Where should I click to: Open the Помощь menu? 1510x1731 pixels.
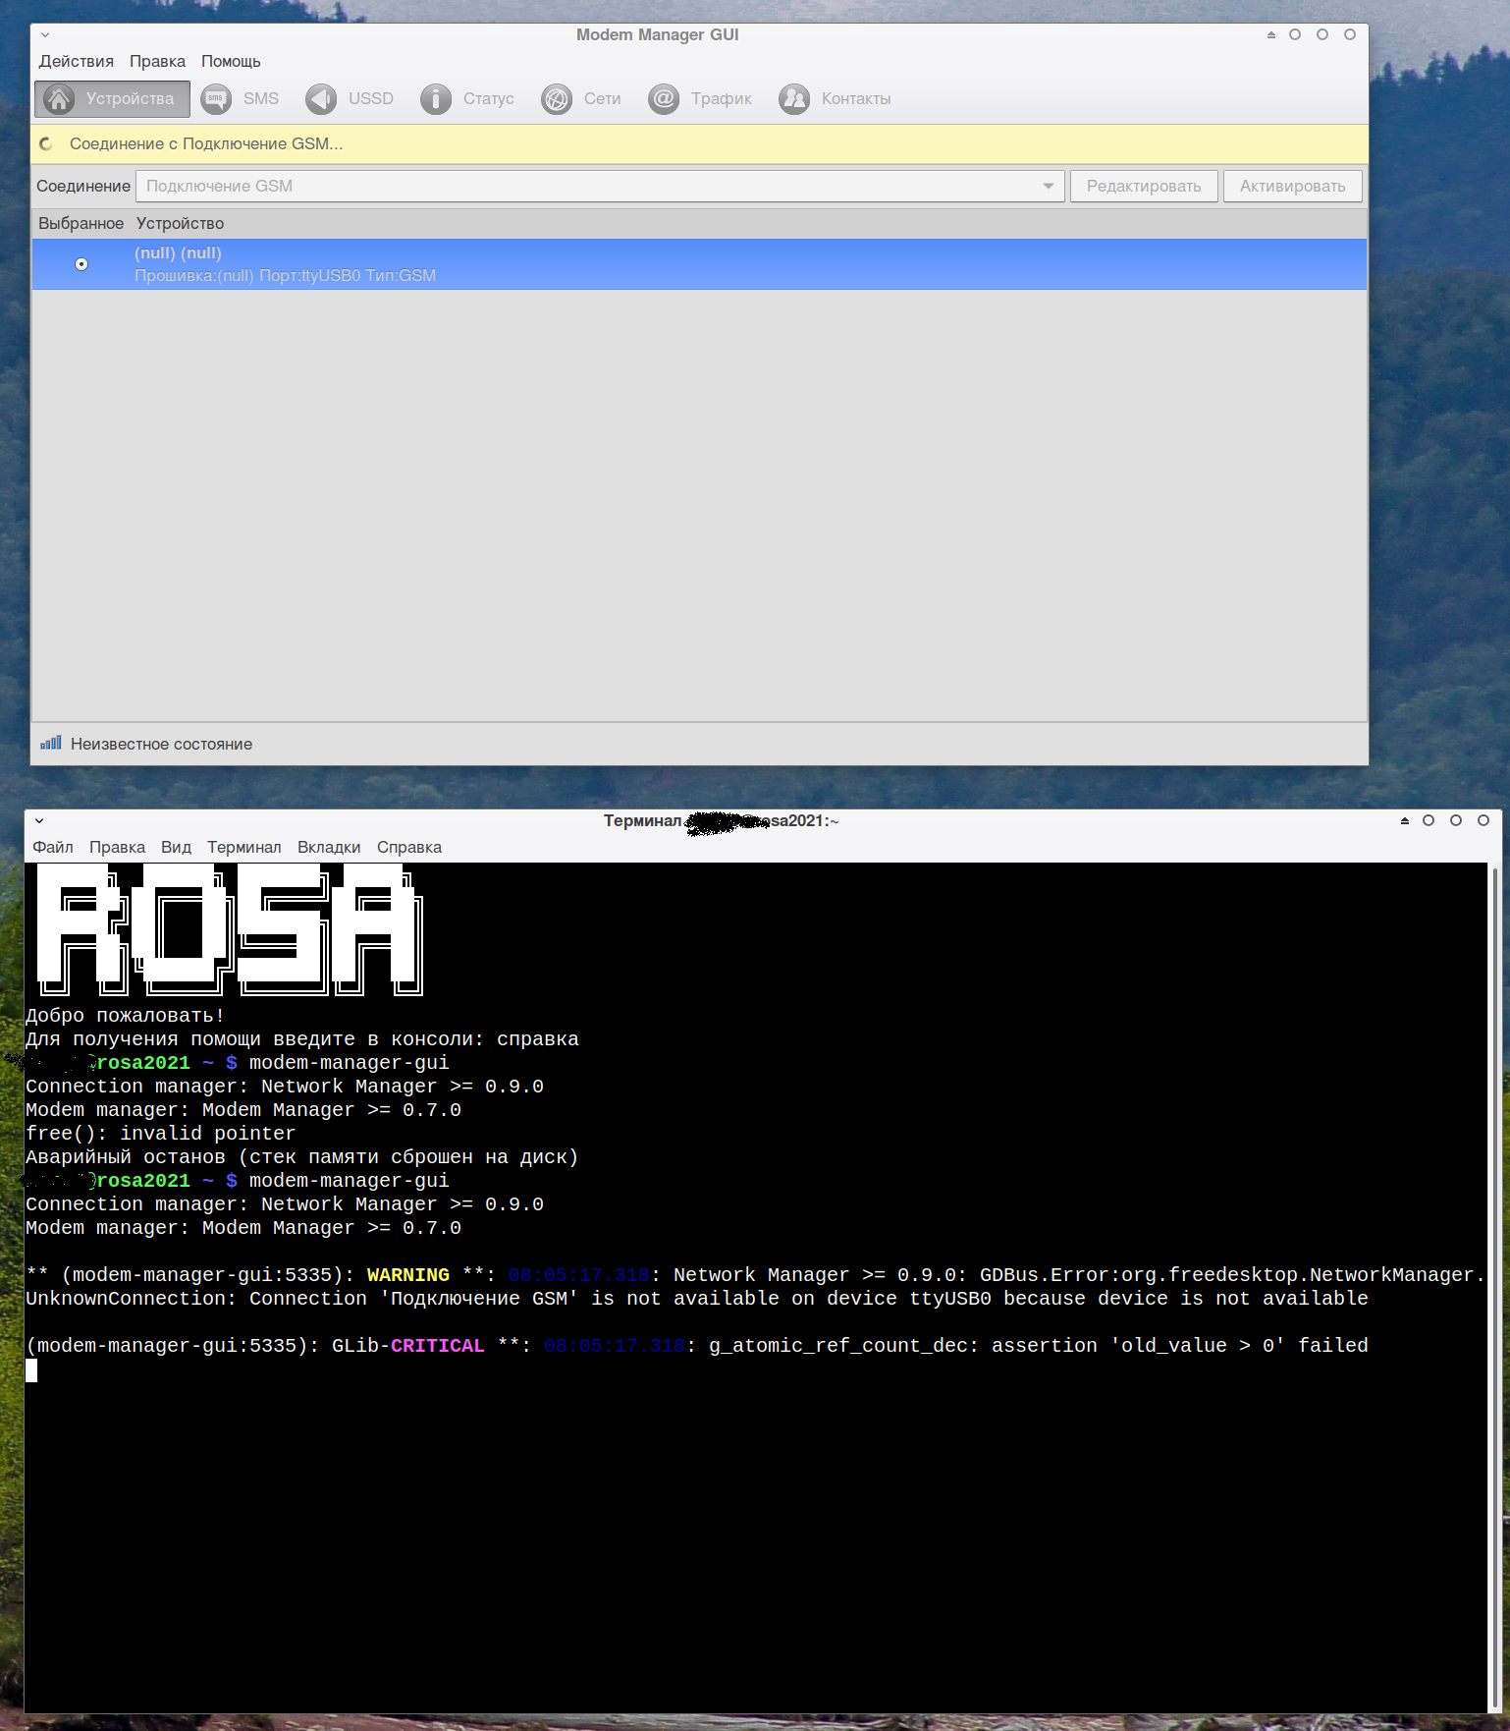(x=231, y=62)
